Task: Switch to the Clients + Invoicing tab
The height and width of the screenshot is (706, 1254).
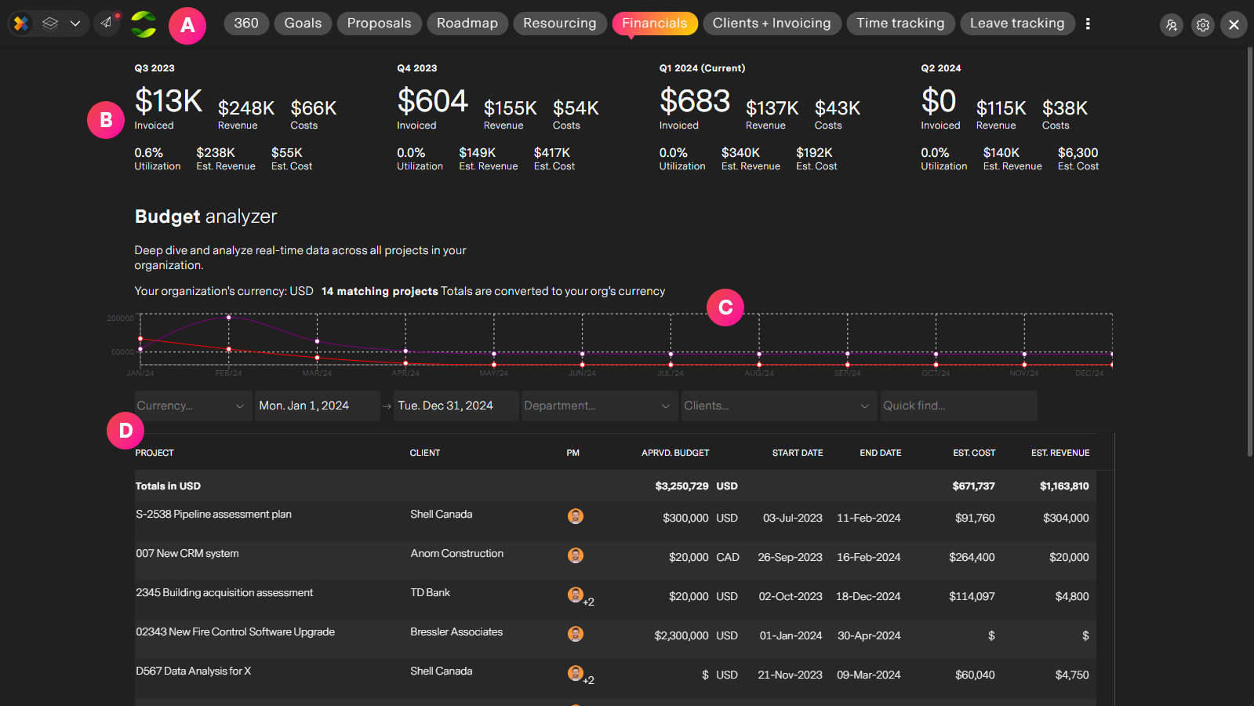Action: (x=772, y=24)
